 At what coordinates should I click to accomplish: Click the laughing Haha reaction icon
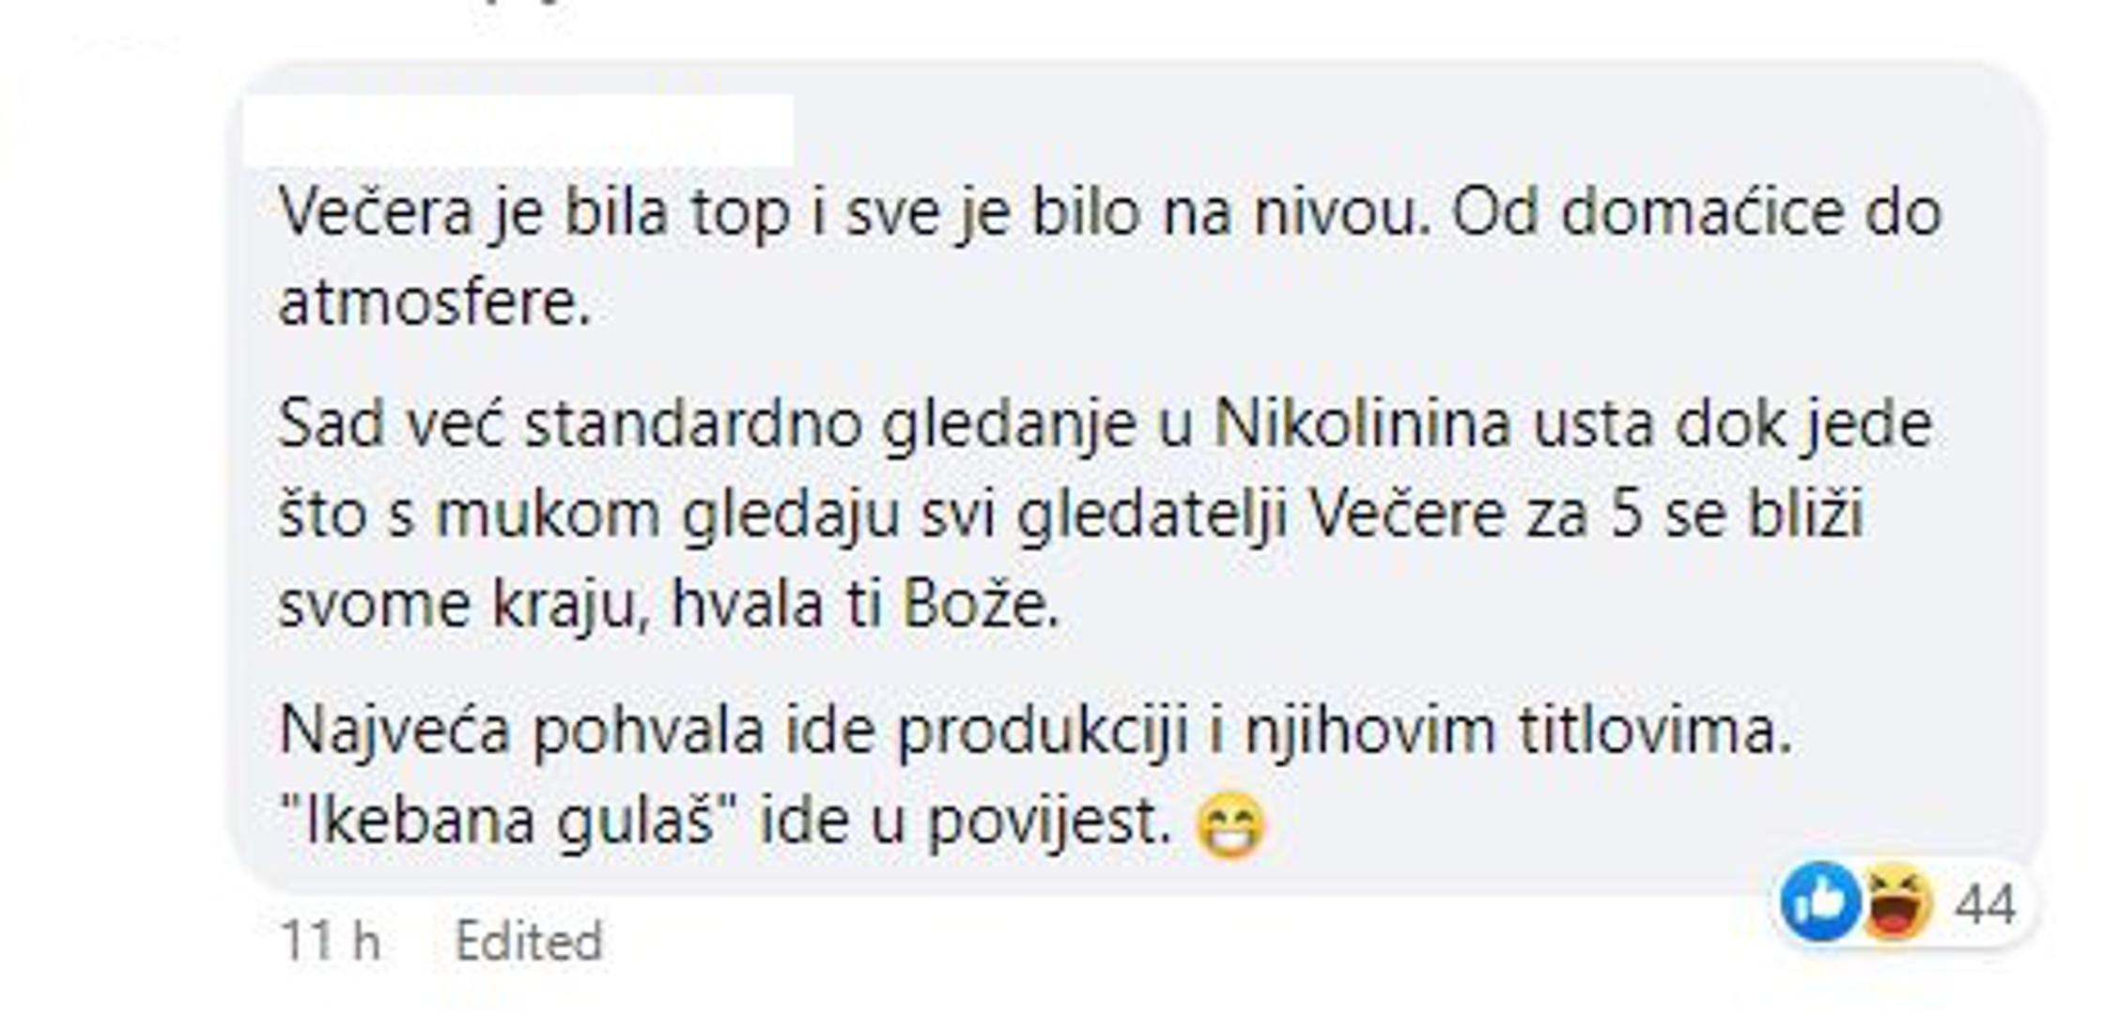pyautogui.click(x=1896, y=902)
